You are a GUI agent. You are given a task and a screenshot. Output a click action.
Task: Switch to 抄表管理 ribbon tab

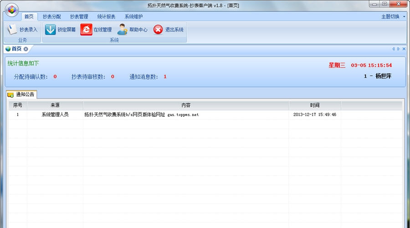pos(79,16)
